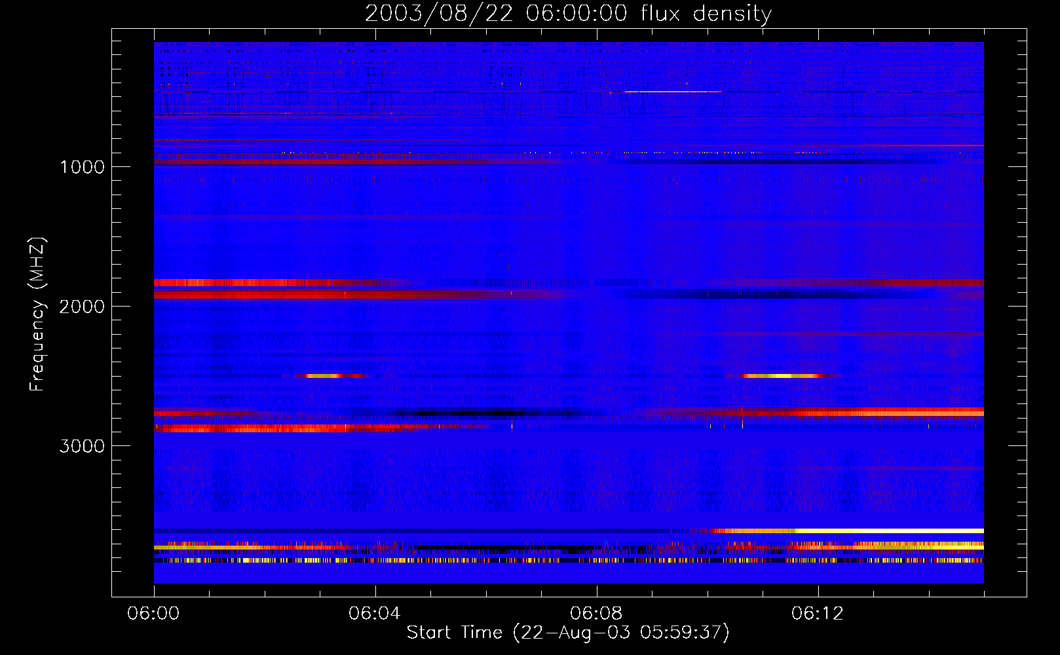
Task: Click the 3000 frequency tick label
Action: click(82, 446)
